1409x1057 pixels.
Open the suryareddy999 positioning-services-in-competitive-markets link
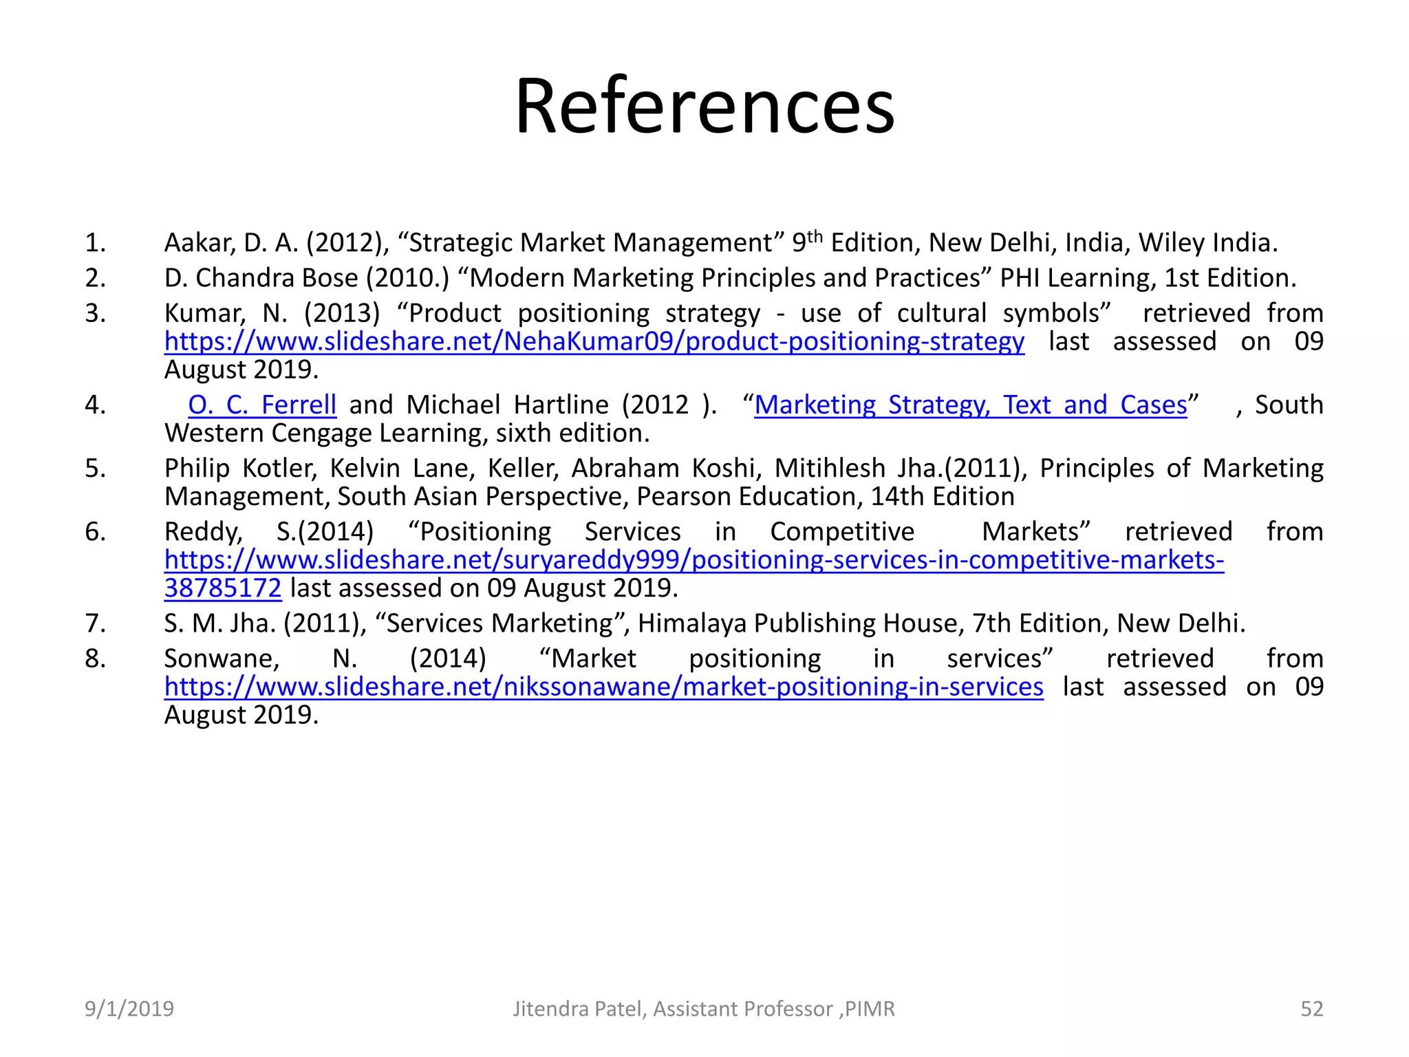[694, 560]
